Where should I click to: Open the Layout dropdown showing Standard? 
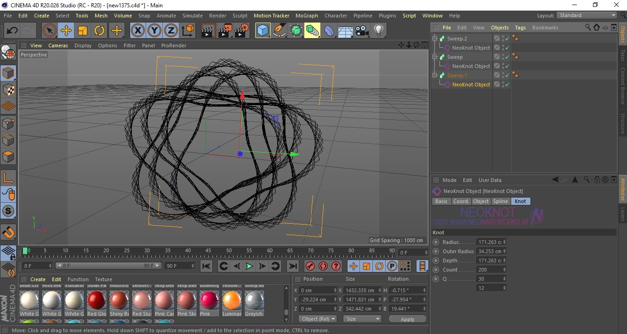click(587, 15)
